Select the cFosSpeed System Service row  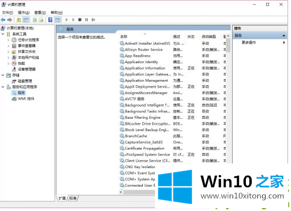pyautogui.click(x=172, y=154)
